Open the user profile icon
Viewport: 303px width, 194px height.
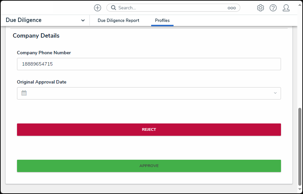tap(286, 8)
